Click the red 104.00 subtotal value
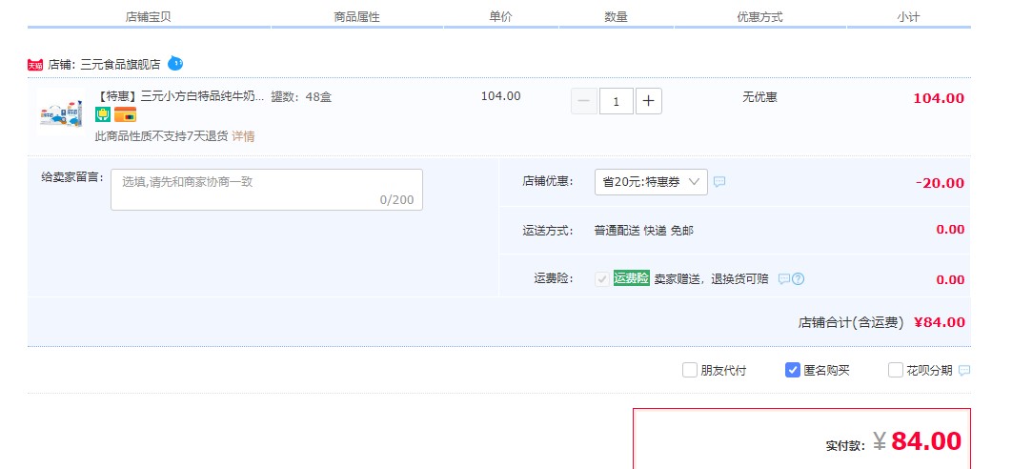The image size is (1012, 469). [939, 98]
